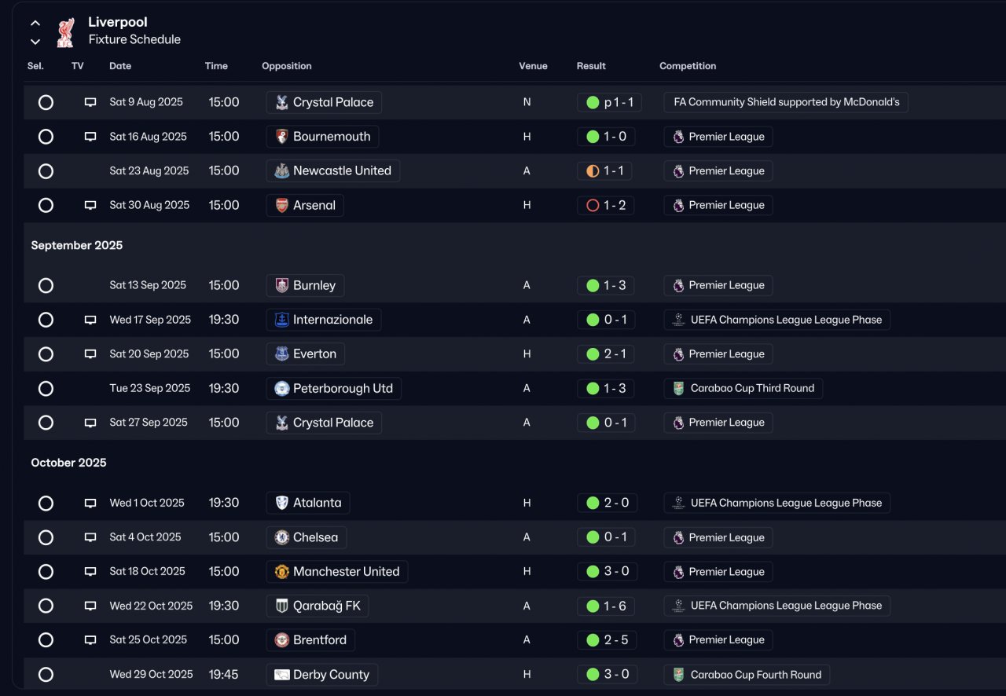Image resolution: width=1006 pixels, height=696 pixels.
Task: Select the Crystal Palace Community Shield fixture radio
Action: (46, 102)
